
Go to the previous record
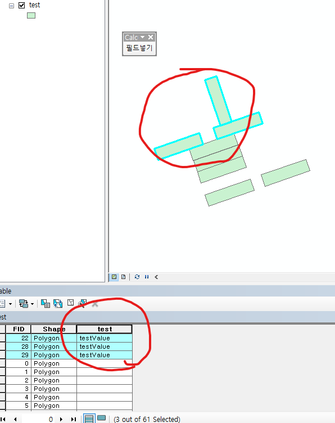(15, 419)
